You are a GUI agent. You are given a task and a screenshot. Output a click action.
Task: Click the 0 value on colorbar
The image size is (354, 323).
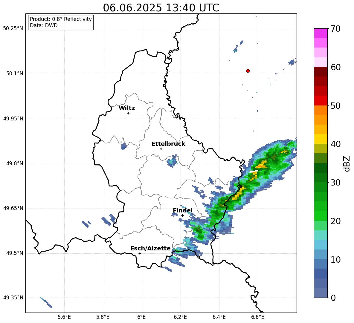(x=333, y=298)
